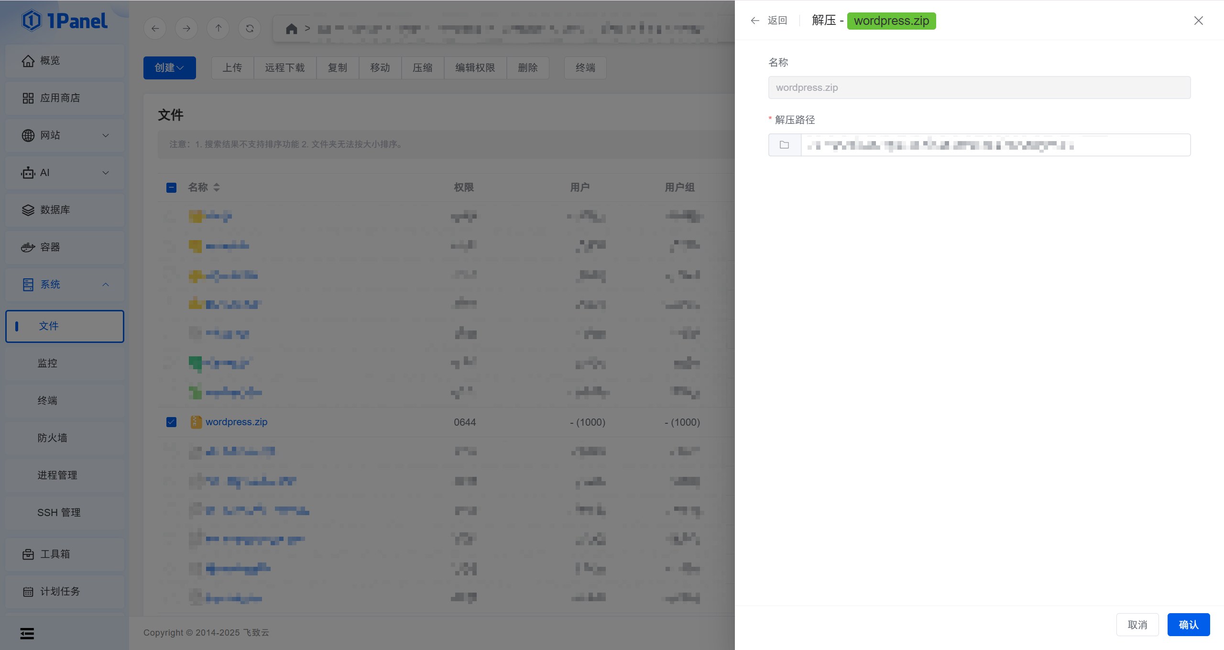The height and width of the screenshot is (650, 1224).
Task: Open 应用商店 in the sidebar
Action: click(x=60, y=98)
